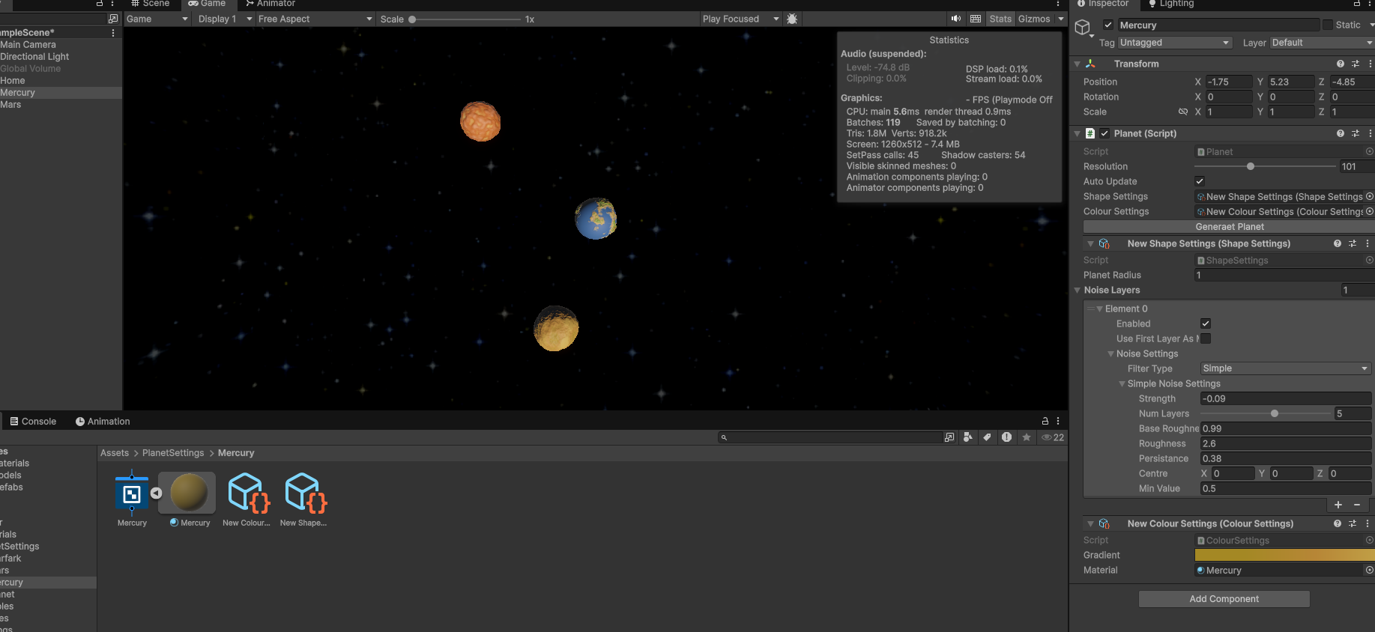The image size is (1375, 632).
Task: Open the Console tab
Action: pyautogui.click(x=33, y=421)
